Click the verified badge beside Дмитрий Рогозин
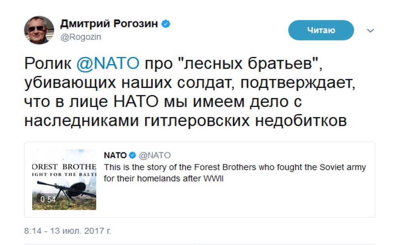The height and width of the screenshot is (245, 396). [x=166, y=24]
